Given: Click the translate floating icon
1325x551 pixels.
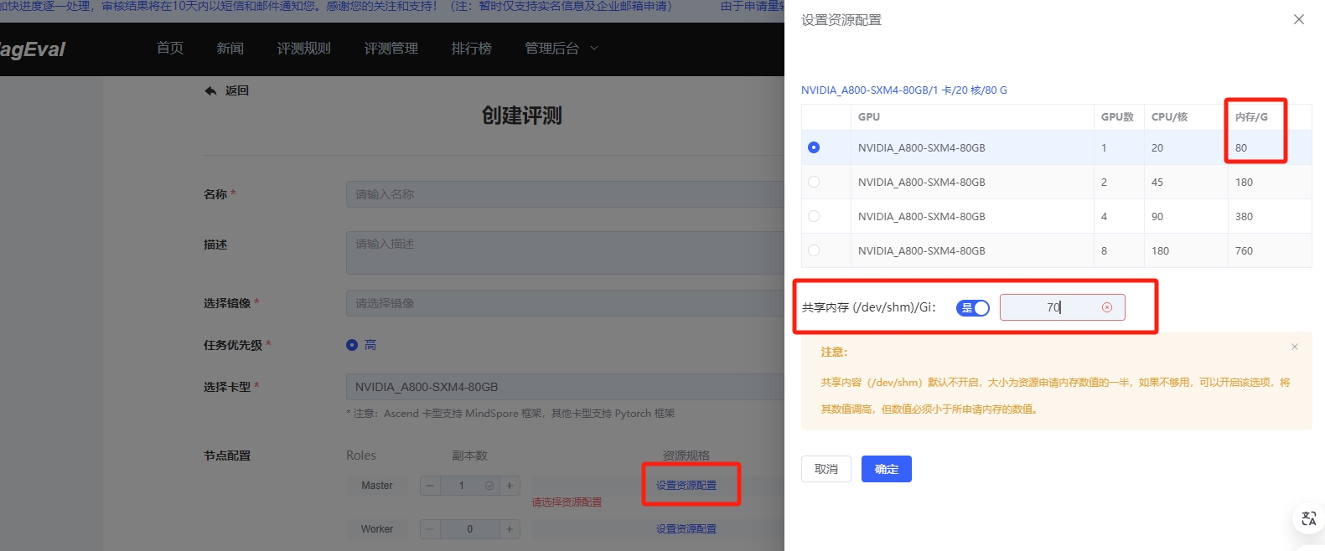Looking at the screenshot, I should click(1308, 519).
